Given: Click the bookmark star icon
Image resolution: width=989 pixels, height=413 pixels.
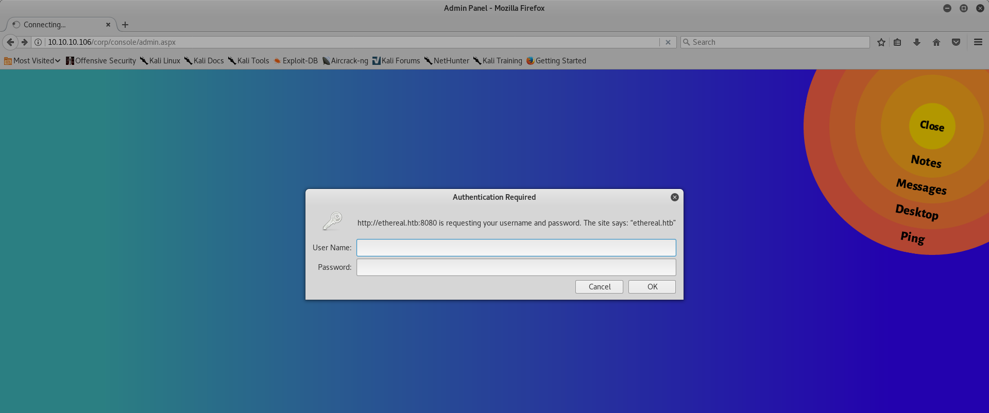Looking at the screenshot, I should (x=881, y=42).
